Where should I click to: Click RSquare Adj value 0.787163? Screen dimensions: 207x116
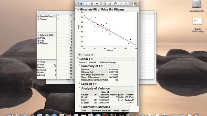pyautogui.click(x=114, y=72)
